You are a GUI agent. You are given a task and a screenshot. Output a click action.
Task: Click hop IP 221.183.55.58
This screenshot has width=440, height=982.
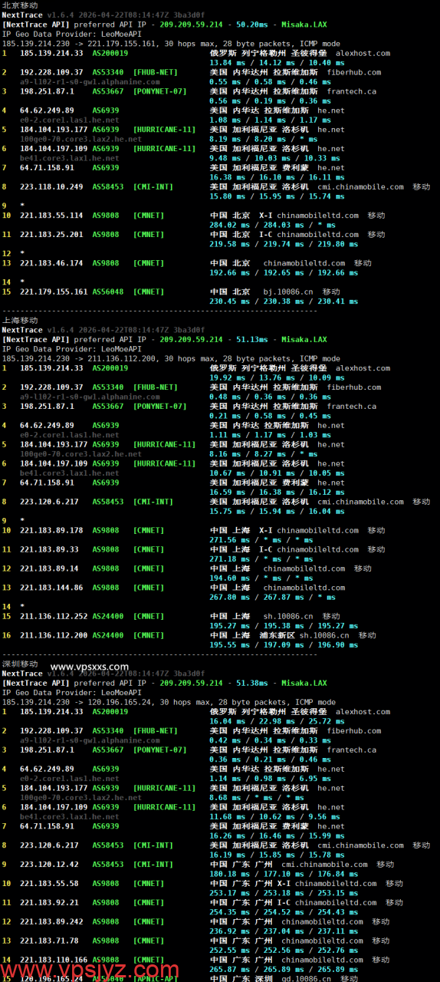coord(50,883)
